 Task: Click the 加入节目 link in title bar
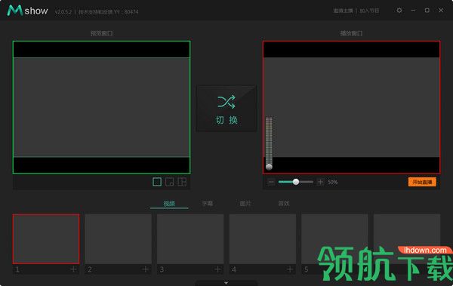pos(369,11)
